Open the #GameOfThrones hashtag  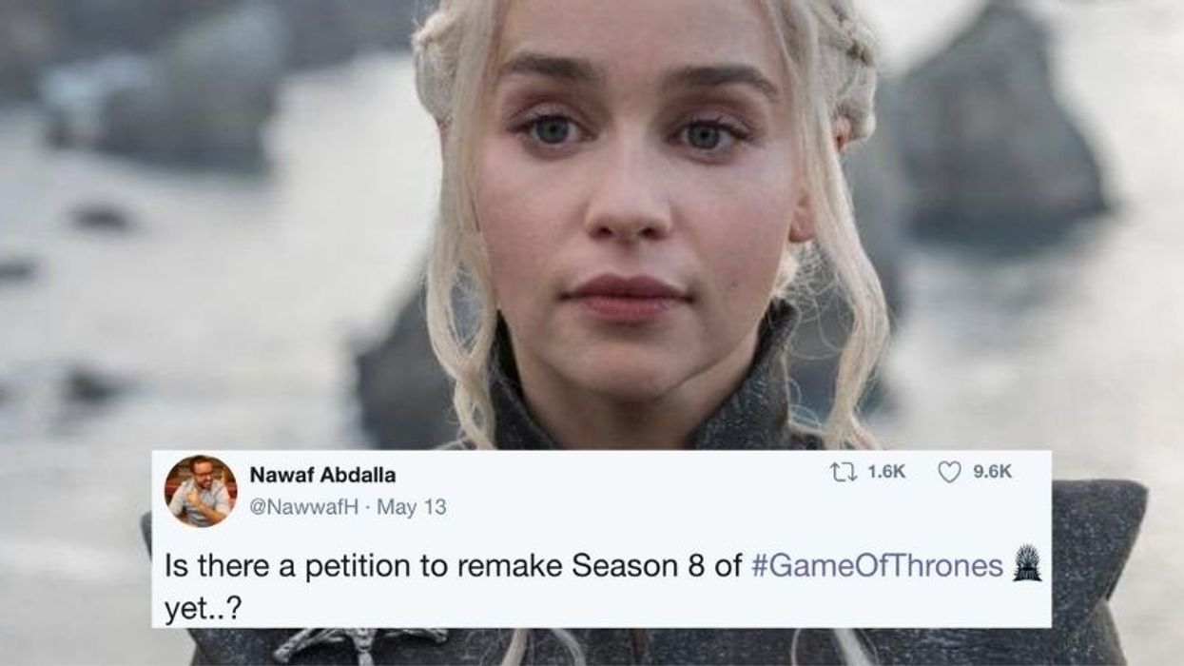click(x=877, y=566)
